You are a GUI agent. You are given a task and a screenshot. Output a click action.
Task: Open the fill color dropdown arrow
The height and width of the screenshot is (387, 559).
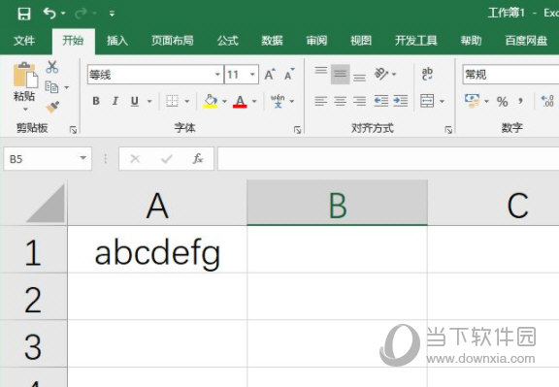pos(224,102)
